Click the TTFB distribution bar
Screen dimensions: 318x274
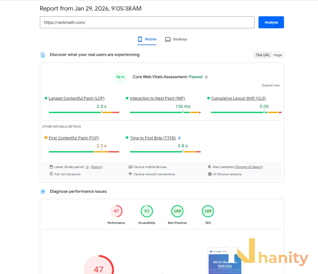165,152
